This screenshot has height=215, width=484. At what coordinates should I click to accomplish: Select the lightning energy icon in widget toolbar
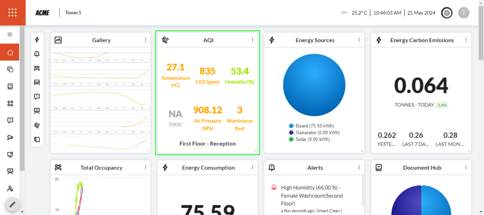point(37,40)
